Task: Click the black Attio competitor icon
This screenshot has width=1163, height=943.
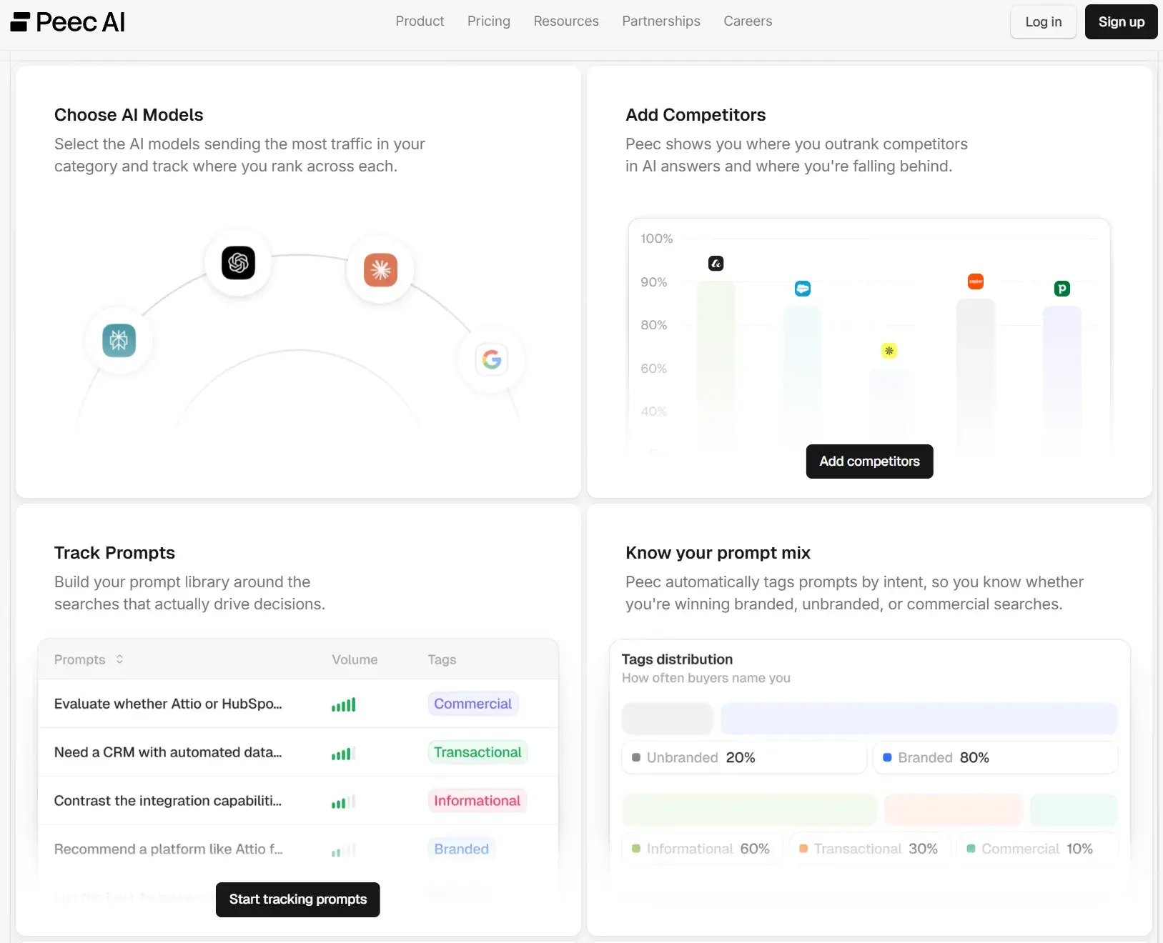Action: 716,264
